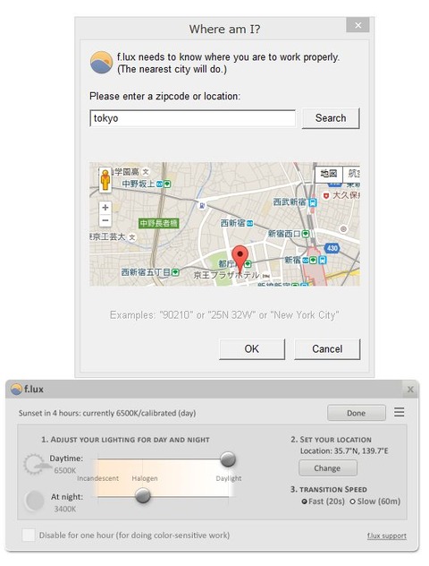Click the 中野坂上 station icon on the map

coord(164,184)
